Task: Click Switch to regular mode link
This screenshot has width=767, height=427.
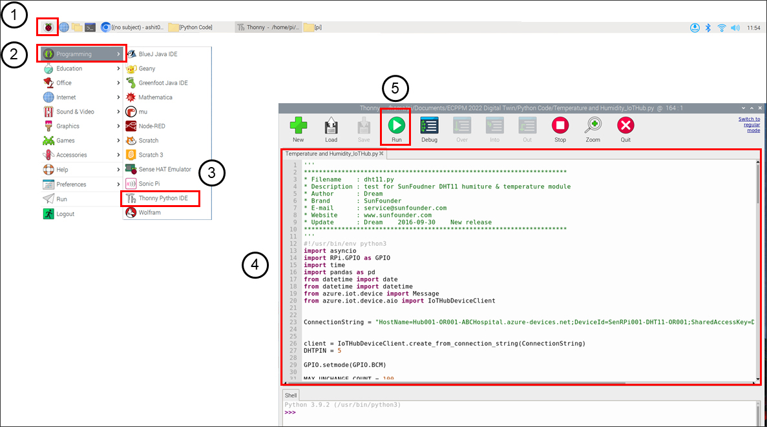Action: tap(750, 124)
